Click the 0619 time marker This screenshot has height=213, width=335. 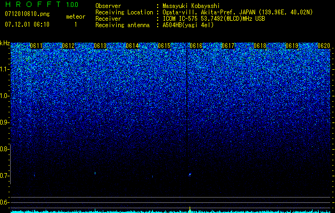[x=292, y=46]
